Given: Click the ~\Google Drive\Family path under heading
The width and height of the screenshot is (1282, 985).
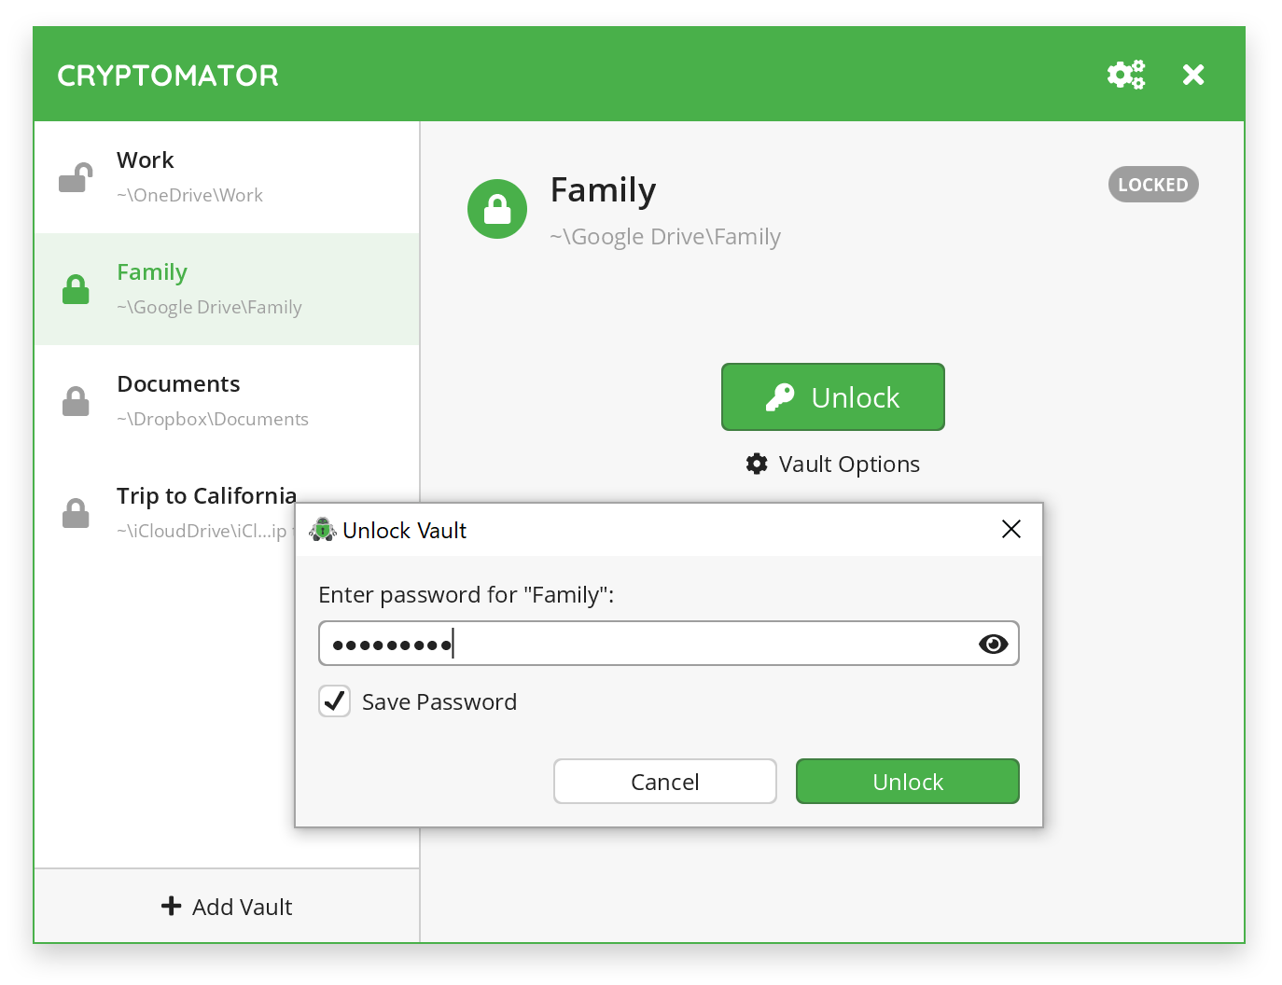Looking at the screenshot, I should 665,237.
